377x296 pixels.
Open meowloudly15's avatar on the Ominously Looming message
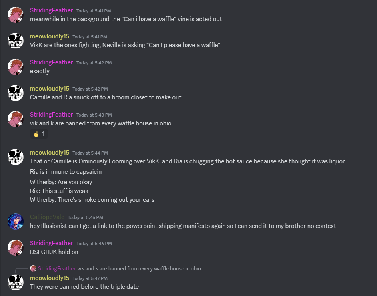pos(16,157)
